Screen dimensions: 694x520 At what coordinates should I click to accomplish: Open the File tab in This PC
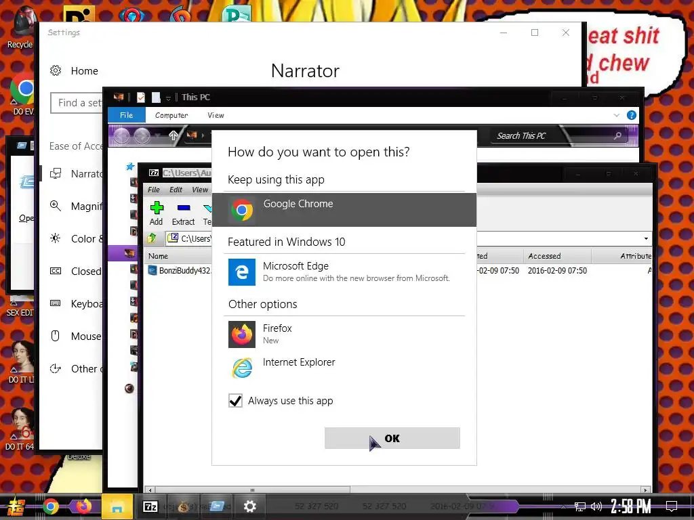[x=127, y=115]
